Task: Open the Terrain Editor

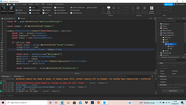Action: pos(92,8)
